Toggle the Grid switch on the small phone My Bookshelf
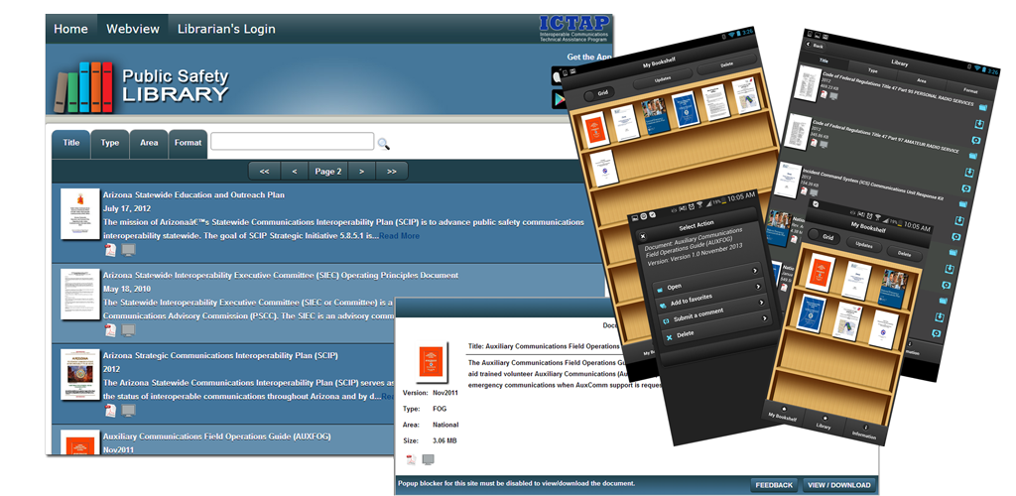 click(x=825, y=238)
